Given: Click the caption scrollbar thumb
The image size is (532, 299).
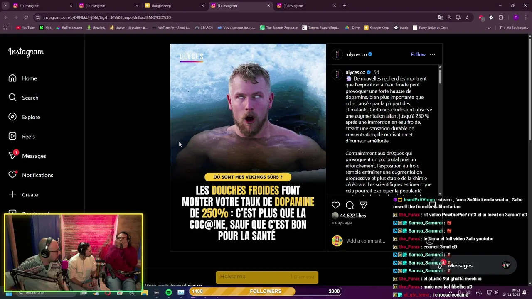Looking at the screenshot, I should coord(440,77).
